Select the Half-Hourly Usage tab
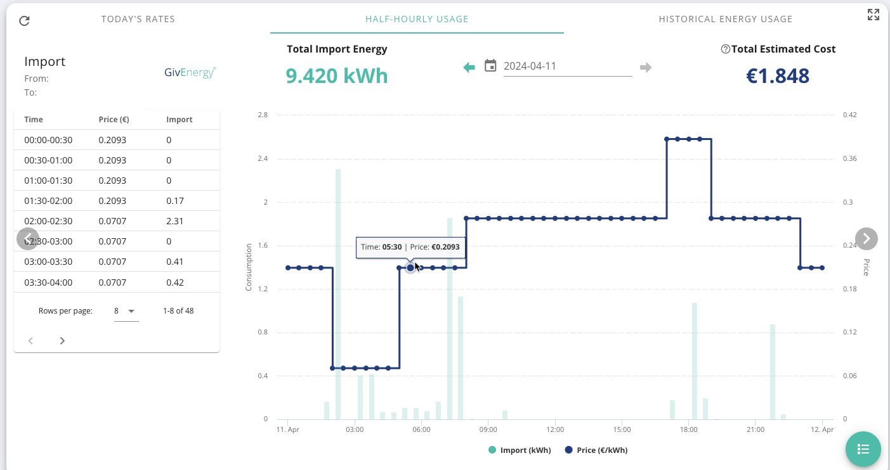890x470 pixels. (x=417, y=19)
